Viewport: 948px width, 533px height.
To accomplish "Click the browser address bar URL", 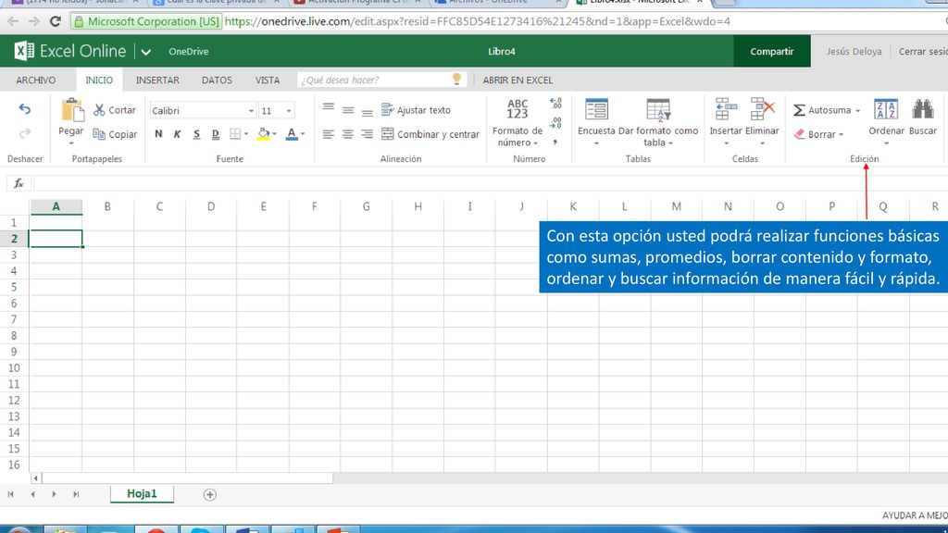I will [x=477, y=21].
